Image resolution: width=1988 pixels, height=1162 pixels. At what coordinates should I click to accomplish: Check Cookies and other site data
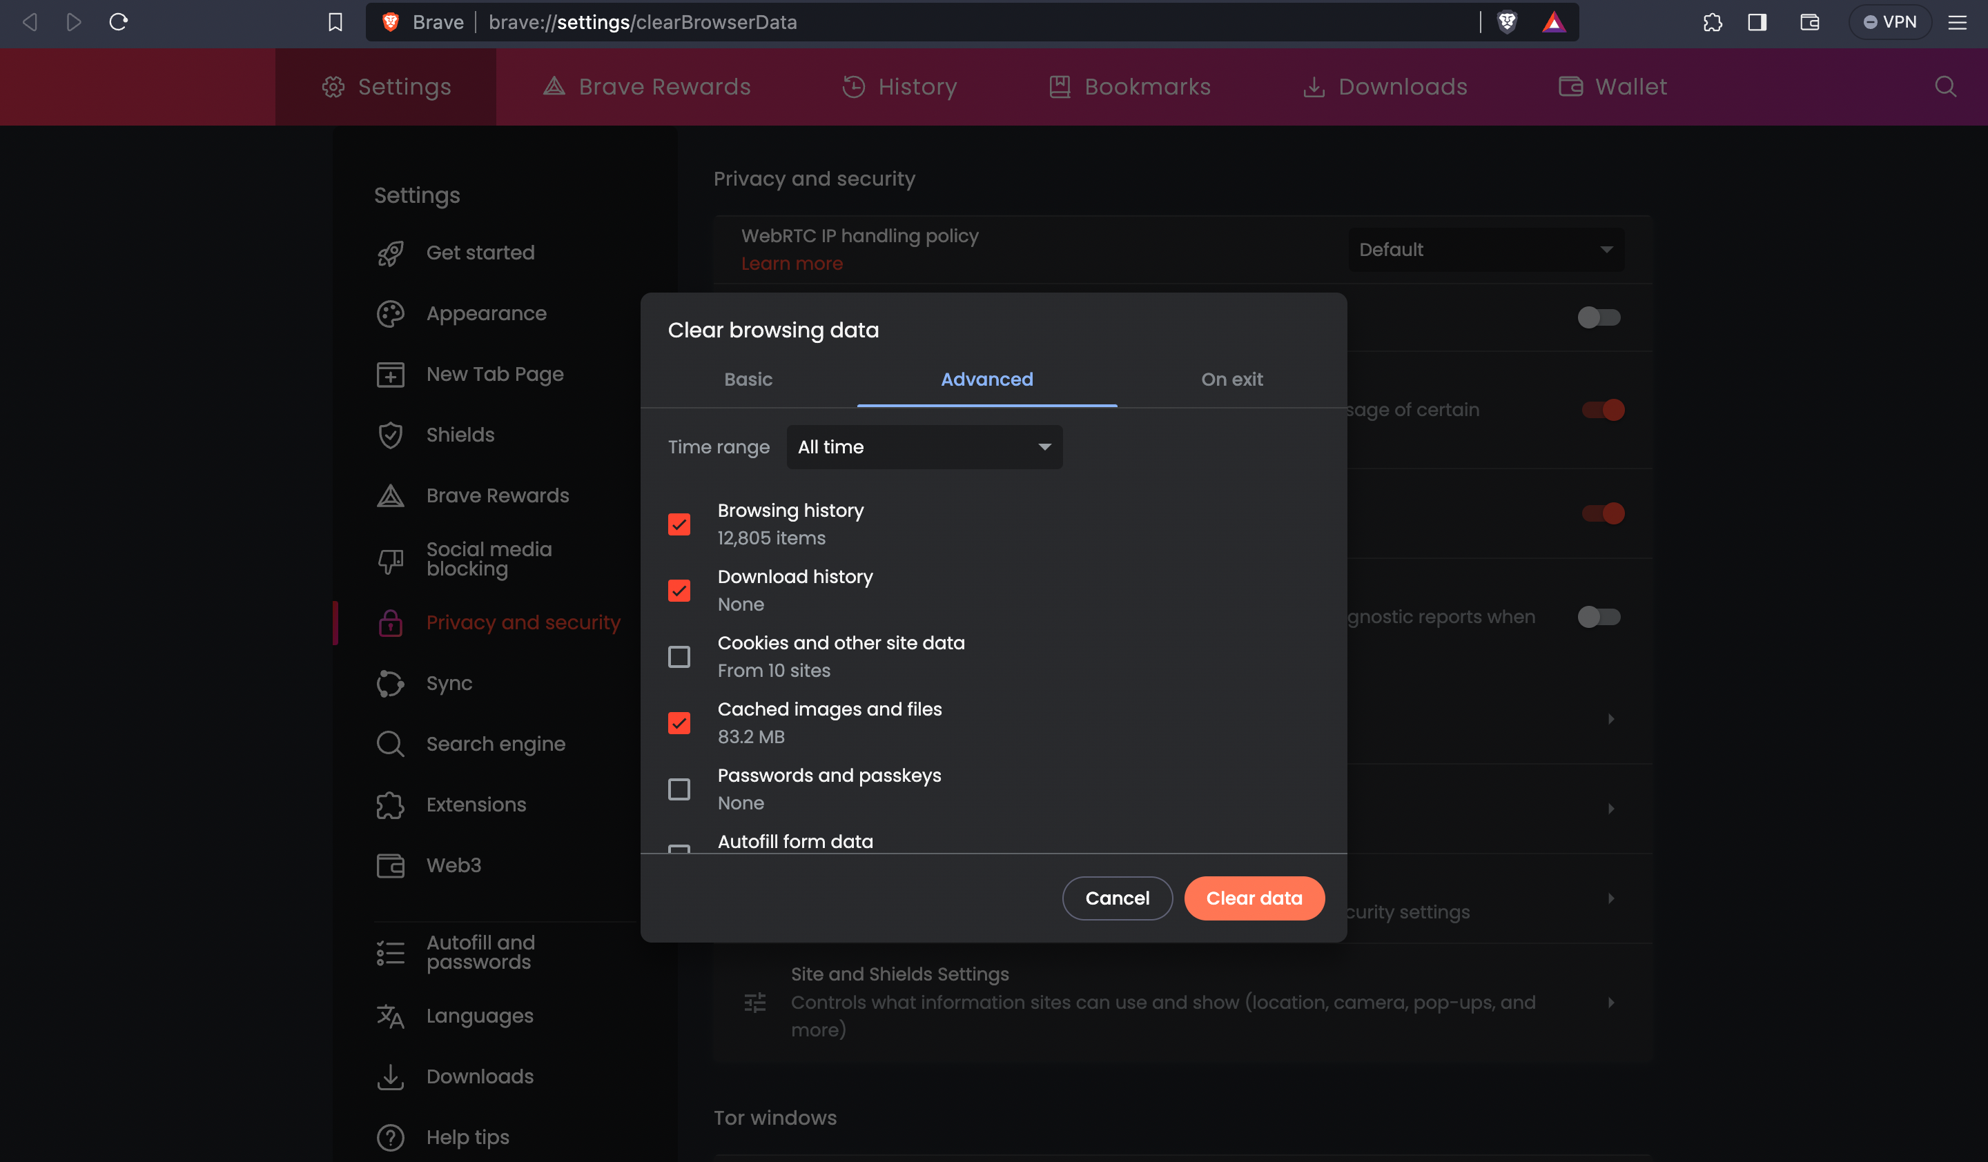[x=679, y=657]
